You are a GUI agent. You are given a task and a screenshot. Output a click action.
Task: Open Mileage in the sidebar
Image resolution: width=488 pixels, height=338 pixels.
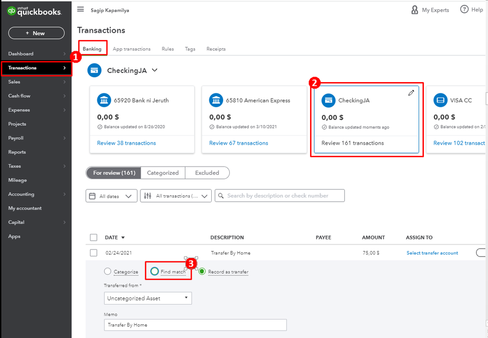[18, 180]
